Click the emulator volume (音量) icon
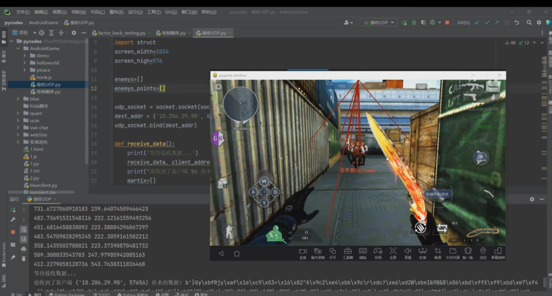The width and height of the screenshot is (552, 296). coord(408,252)
